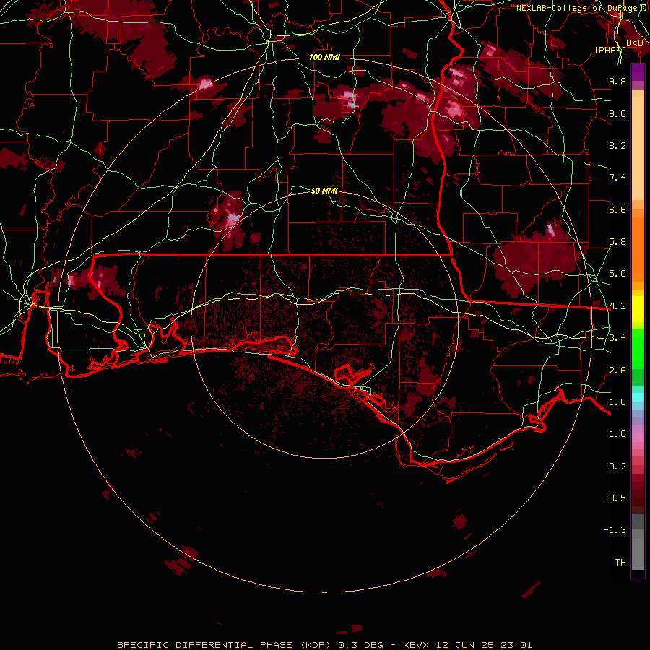Click the 0.2 scale value
The image size is (650, 650).
(x=617, y=467)
